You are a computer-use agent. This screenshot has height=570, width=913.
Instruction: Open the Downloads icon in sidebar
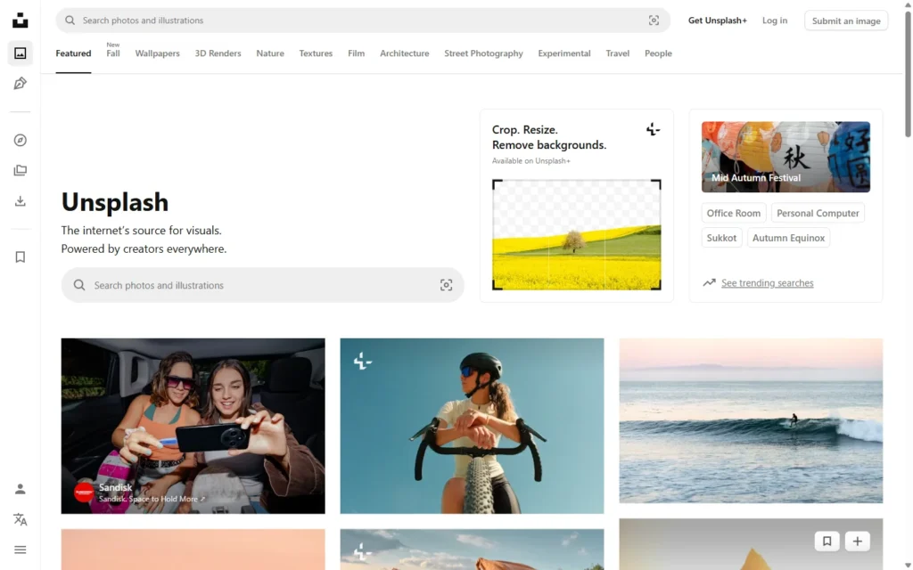tap(20, 201)
